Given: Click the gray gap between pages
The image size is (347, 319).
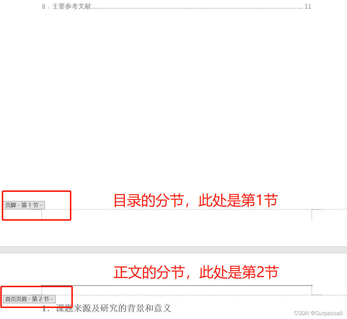Looking at the screenshot, I should coord(174,249).
